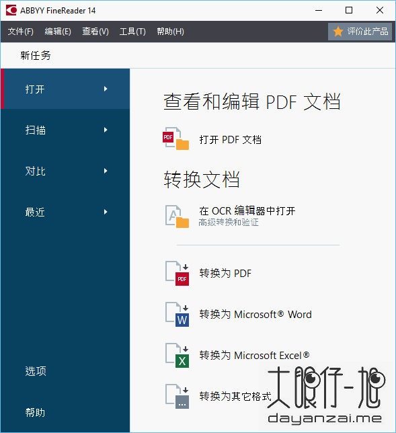The width and height of the screenshot is (396, 433).
Task: Expand the 打开 arrow in sidebar
Action: click(106, 89)
